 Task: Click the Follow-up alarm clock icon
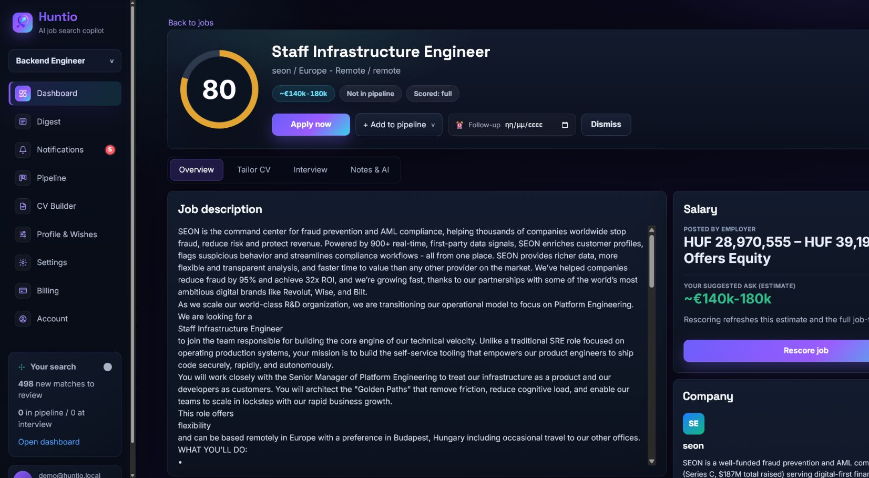[x=459, y=125]
